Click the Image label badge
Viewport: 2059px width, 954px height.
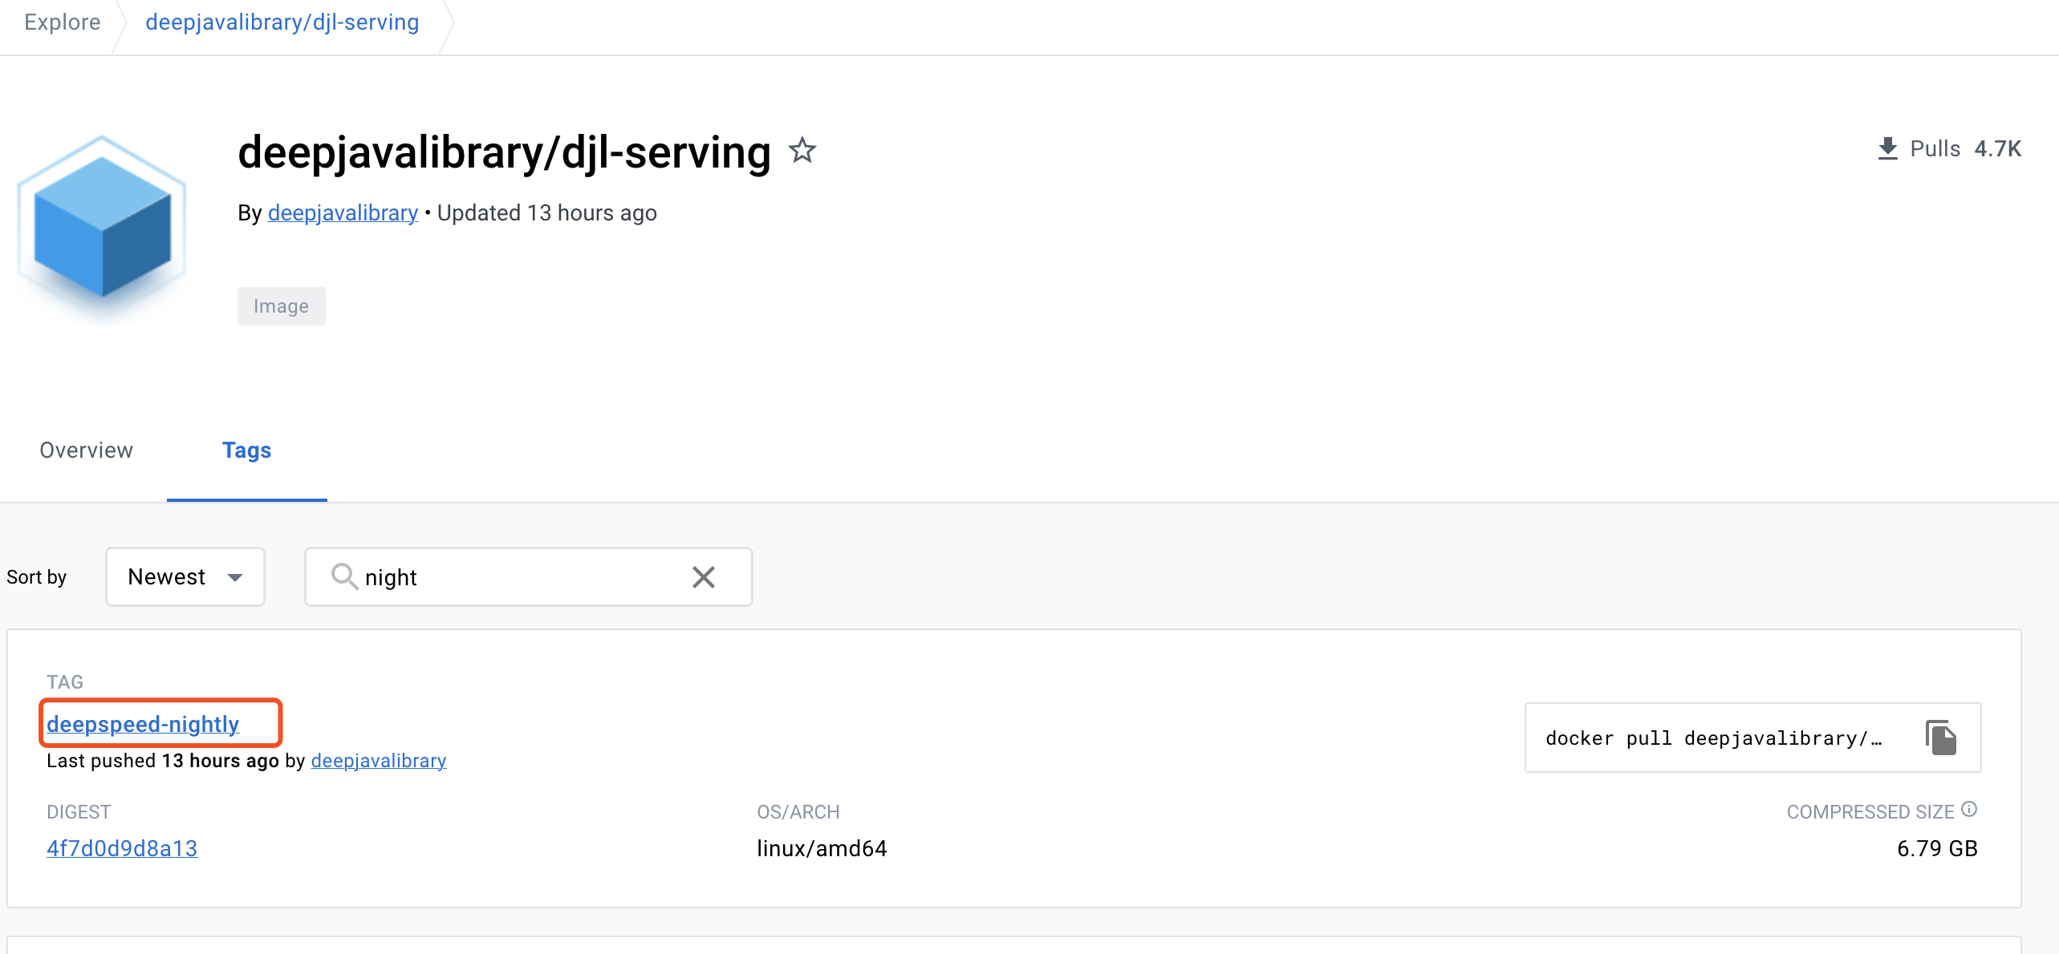[281, 305]
